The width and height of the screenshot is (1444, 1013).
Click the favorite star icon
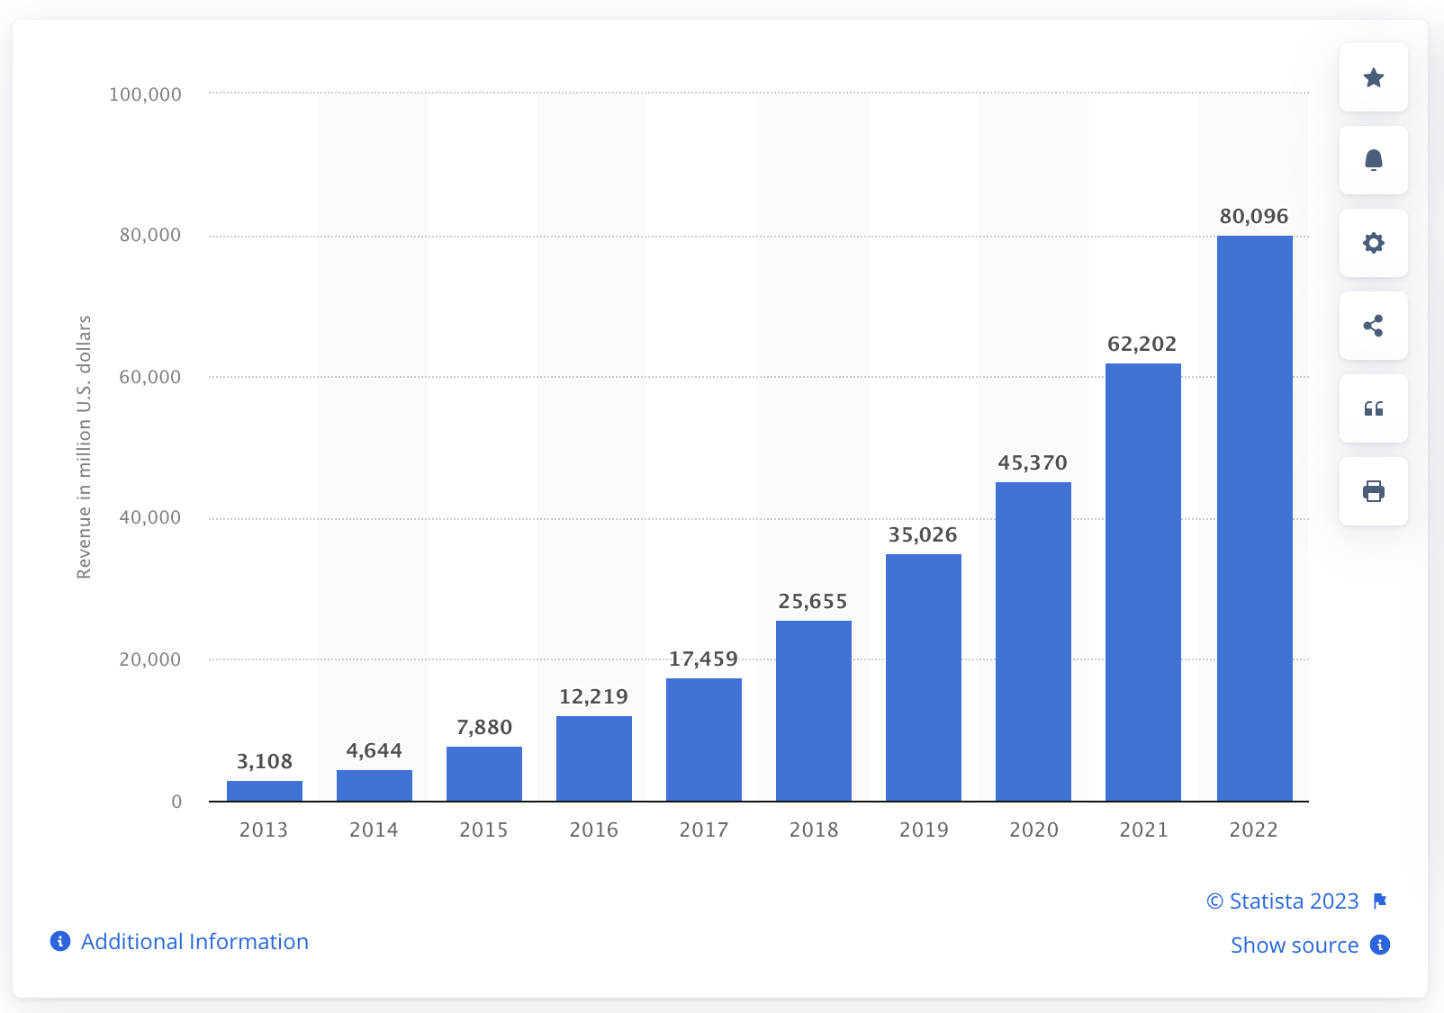pos(1373,78)
